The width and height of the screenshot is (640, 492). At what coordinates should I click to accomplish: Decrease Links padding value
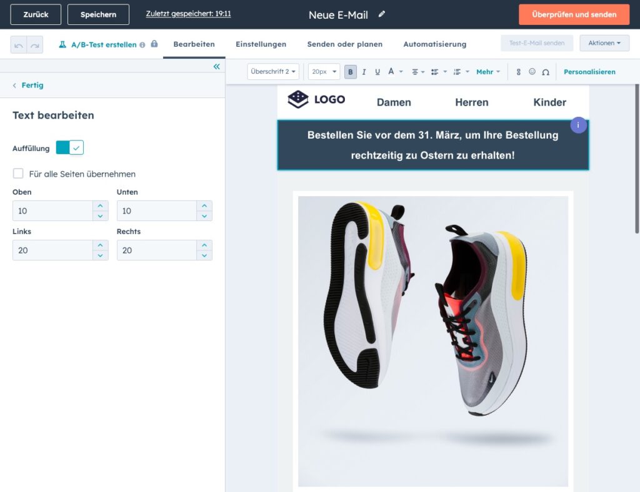point(101,255)
